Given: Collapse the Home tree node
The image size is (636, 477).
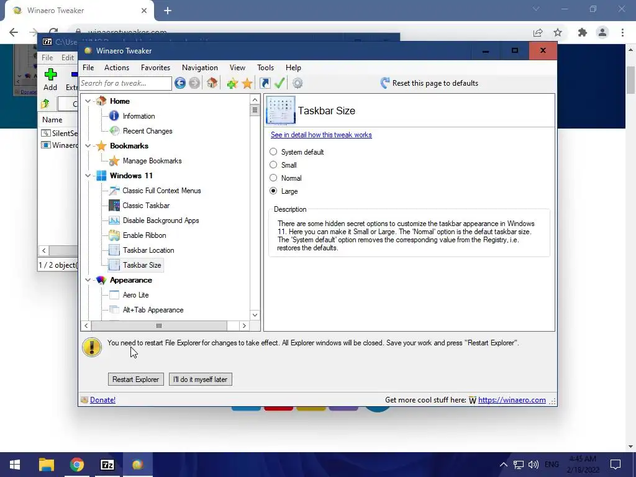Looking at the screenshot, I should (x=88, y=101).
